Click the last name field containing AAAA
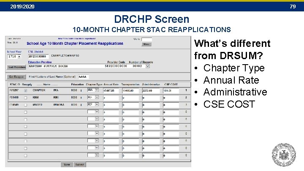 point(84,77)
